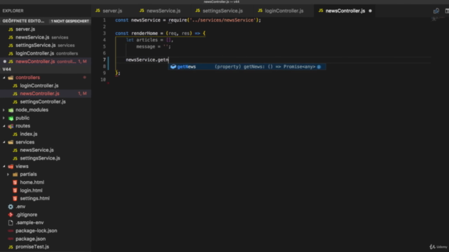Image resolution: width=449 pixels, height=252 pixels.
Task: Open server.js in open editors list
Action: click(46, 29)
